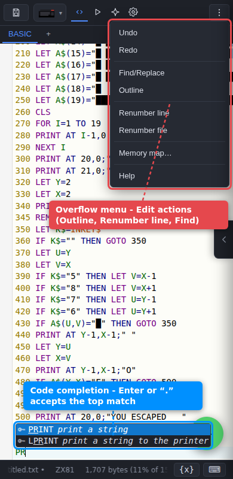The image size is (233, 479).
Task: Click line 220 LET A$(16)
Action: click(x=62, y=65)
